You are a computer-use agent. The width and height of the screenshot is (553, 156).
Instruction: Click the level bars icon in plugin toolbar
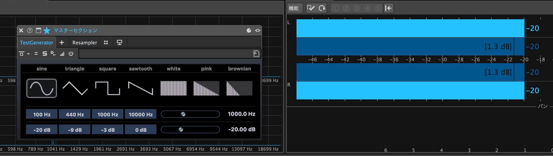click(x=62, y=54)
